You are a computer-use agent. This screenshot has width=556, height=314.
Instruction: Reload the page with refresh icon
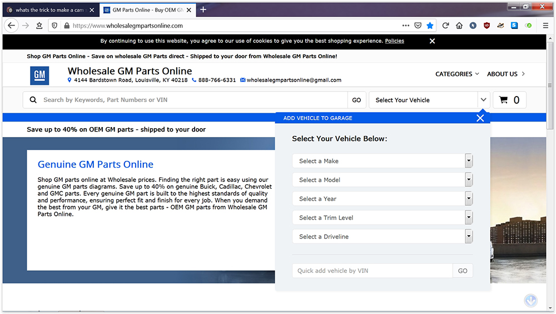click(x=446, y=26)
